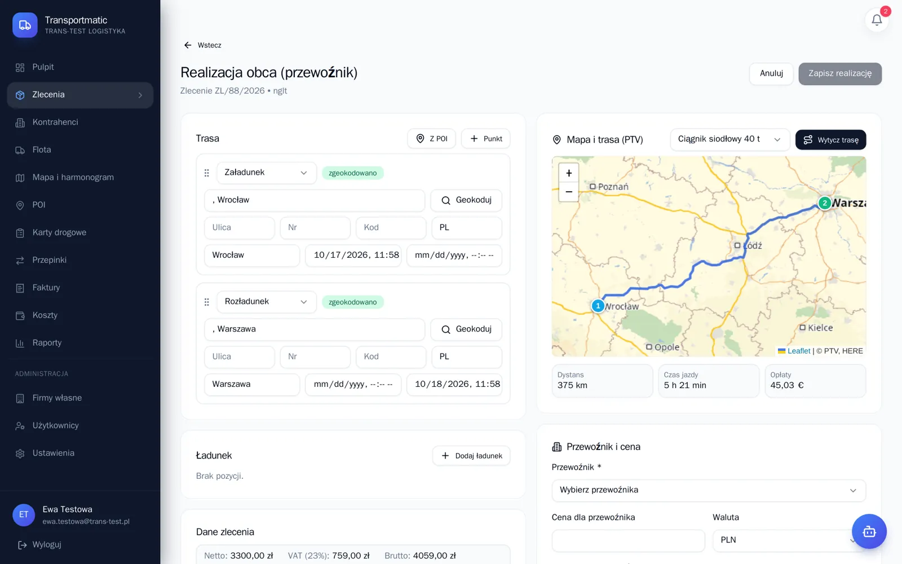Click the Wytycz trasę button
902x564 pixels.
[830, 140]
